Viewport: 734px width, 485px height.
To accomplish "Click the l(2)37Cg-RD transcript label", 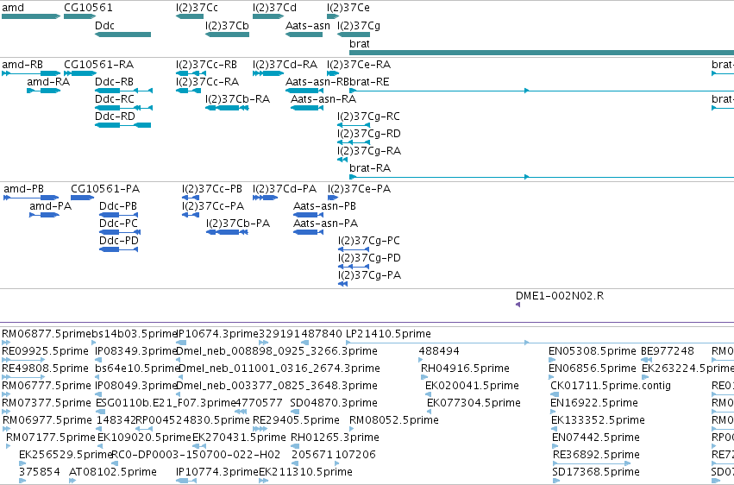I will [369, 134].
